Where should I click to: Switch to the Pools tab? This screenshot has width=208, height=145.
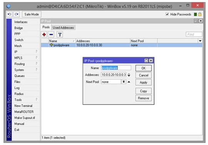click(46, 27)
